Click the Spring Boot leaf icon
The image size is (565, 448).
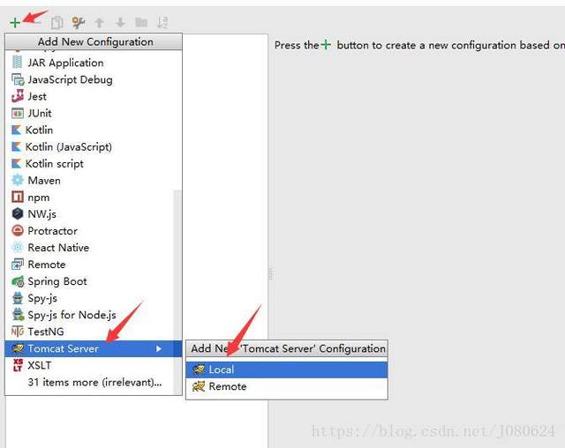click(18, 281)
